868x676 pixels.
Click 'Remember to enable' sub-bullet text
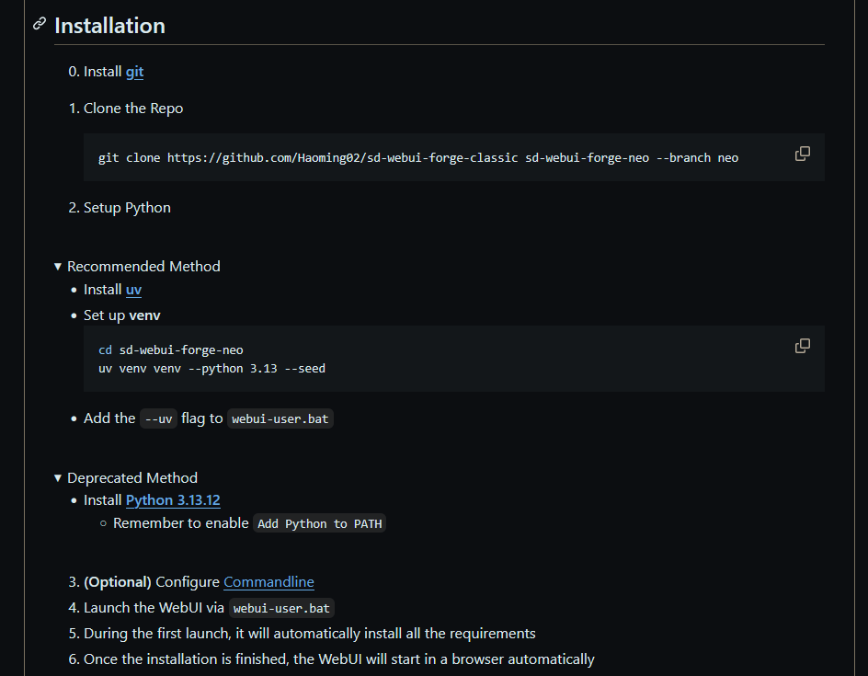180,523
